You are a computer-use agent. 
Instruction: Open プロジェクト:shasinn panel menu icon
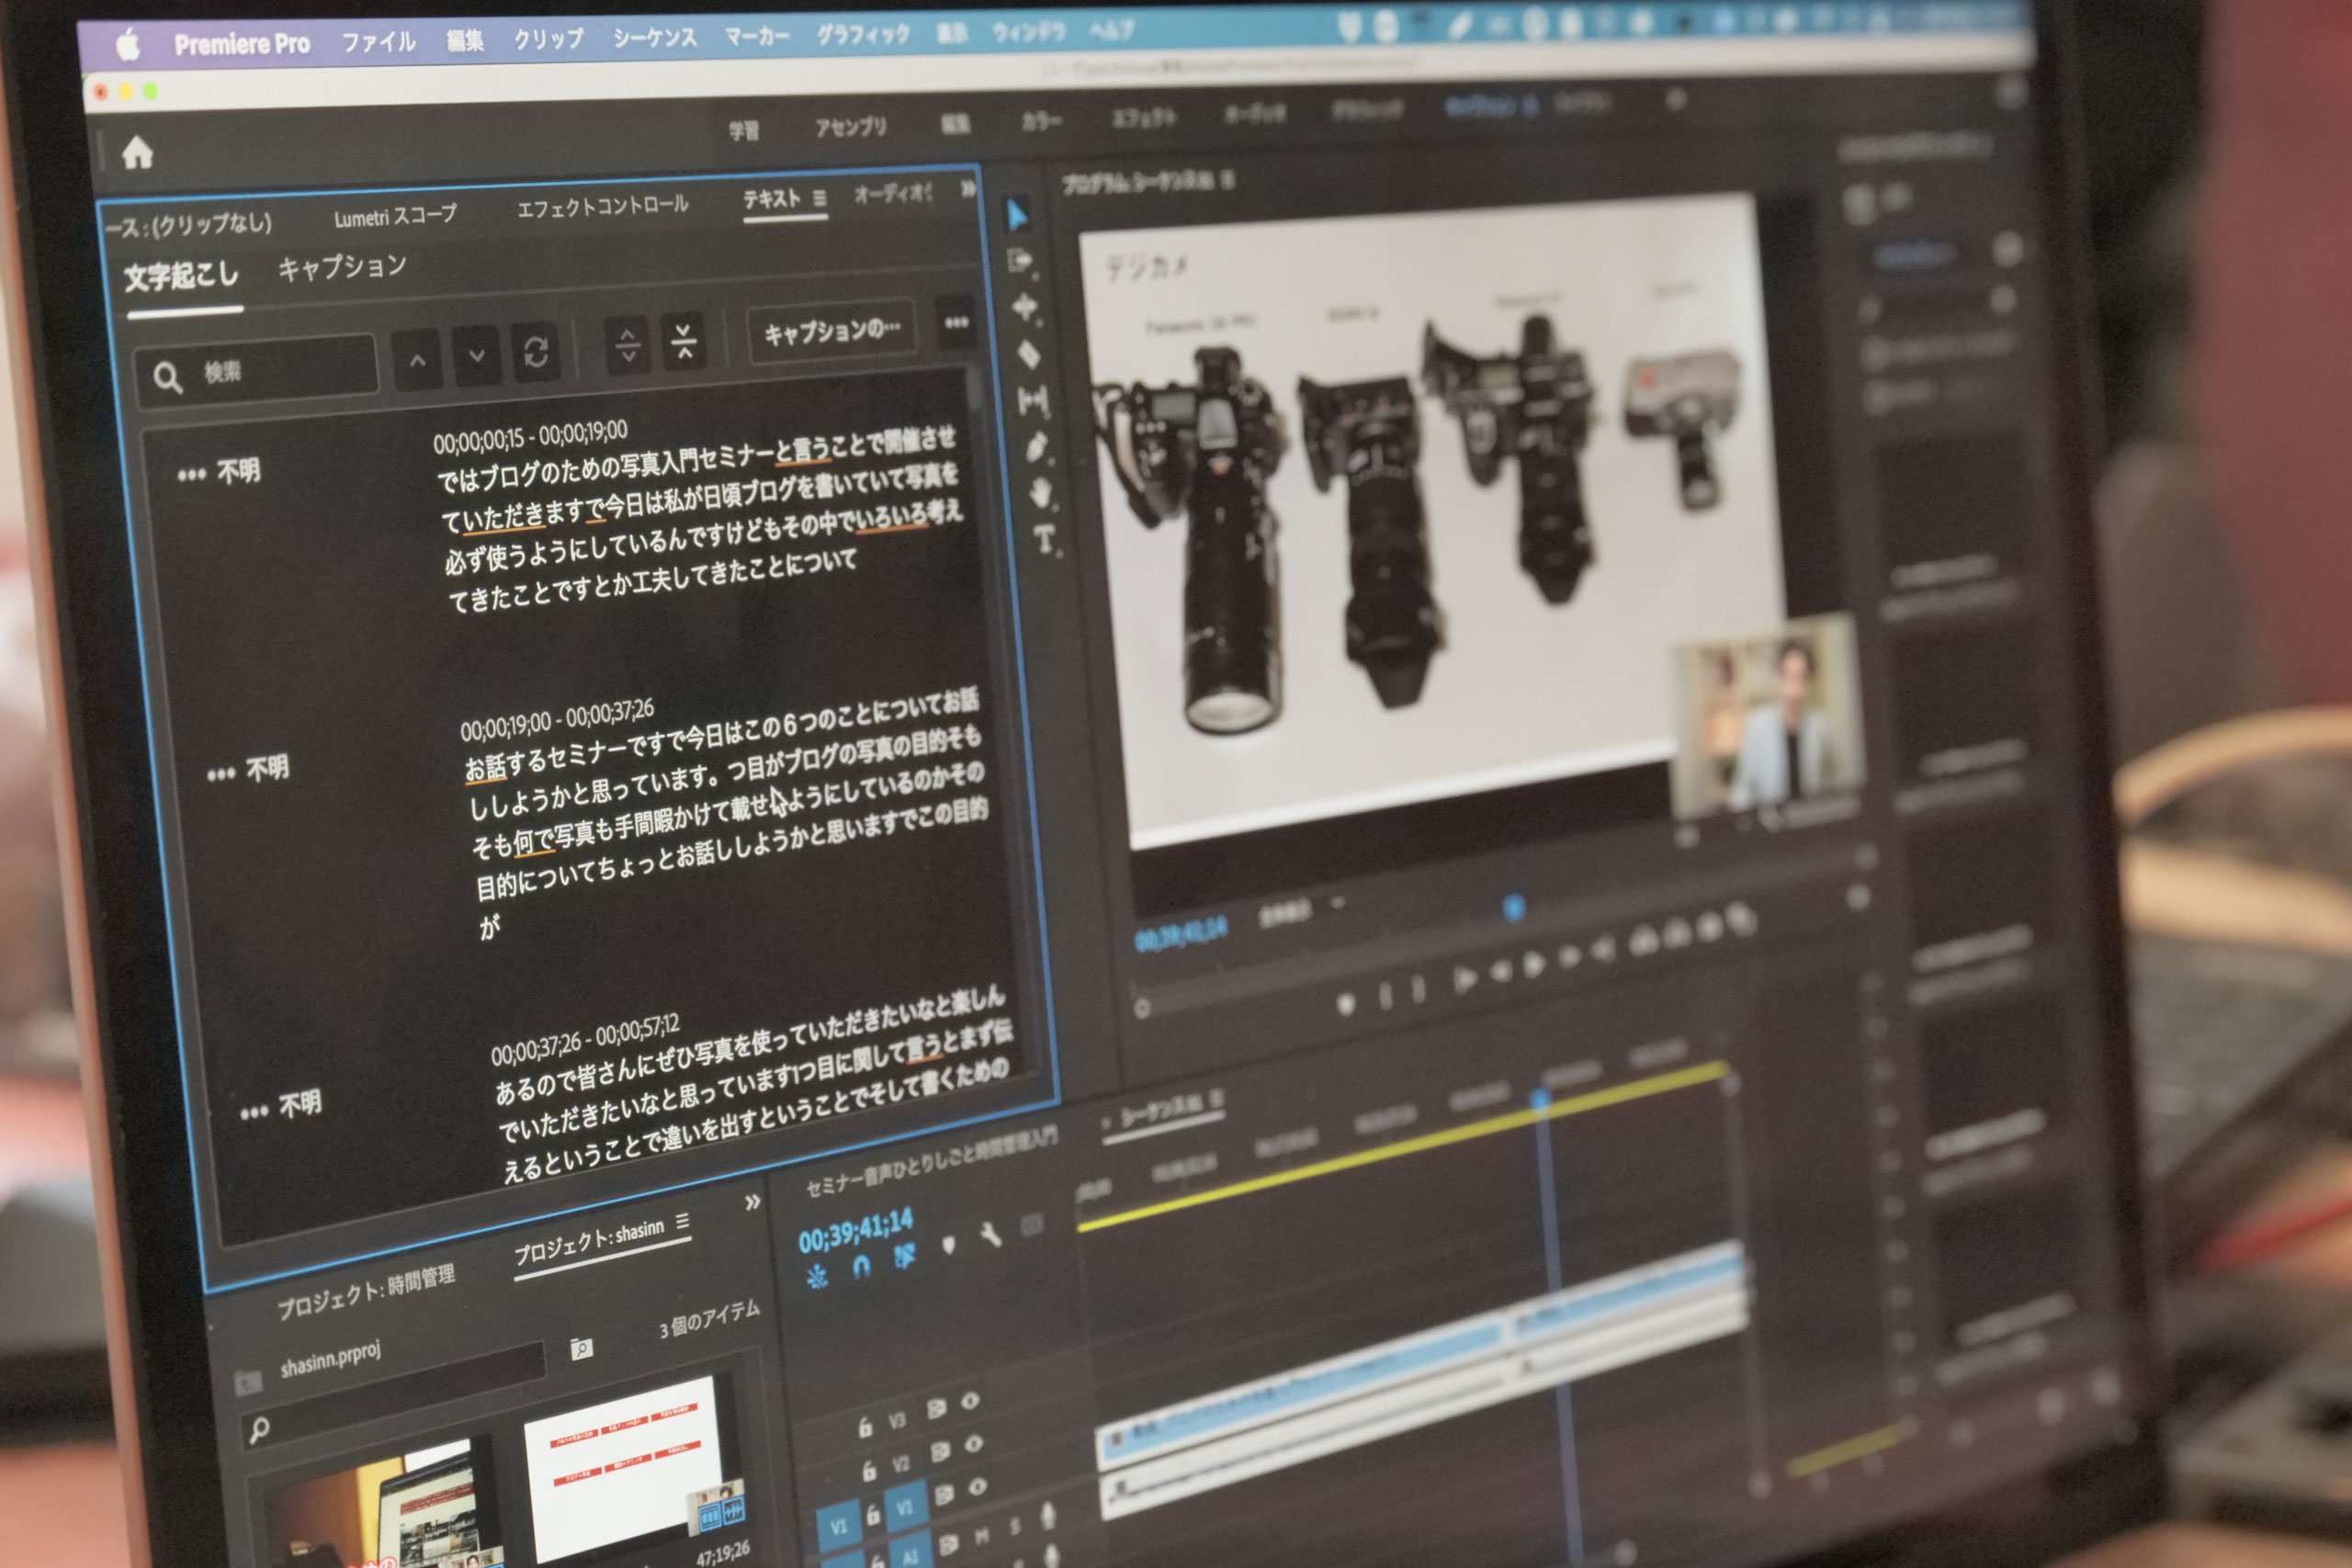(x=682, y=1221)
